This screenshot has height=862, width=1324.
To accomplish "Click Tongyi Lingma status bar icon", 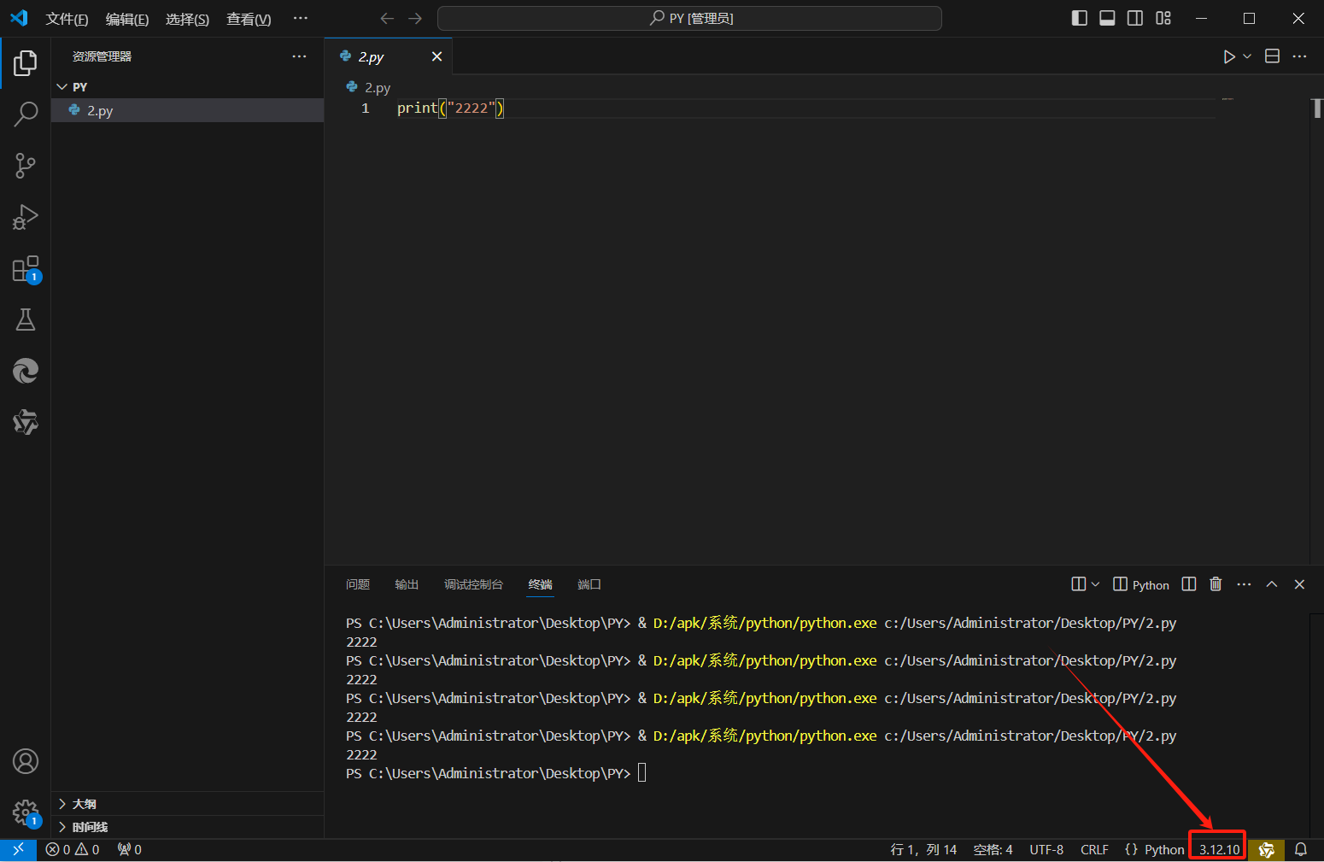I will 1266,849.
